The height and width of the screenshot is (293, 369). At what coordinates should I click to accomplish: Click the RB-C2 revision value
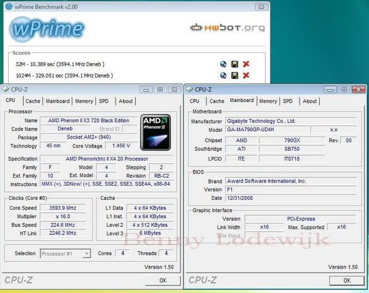161,176
